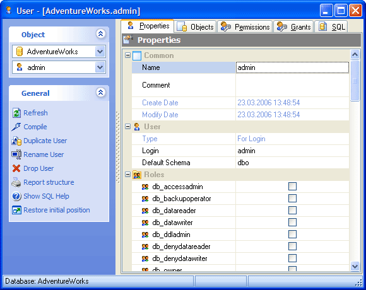
Task: Open the admin user dropdown
Action: coord(100,67)
